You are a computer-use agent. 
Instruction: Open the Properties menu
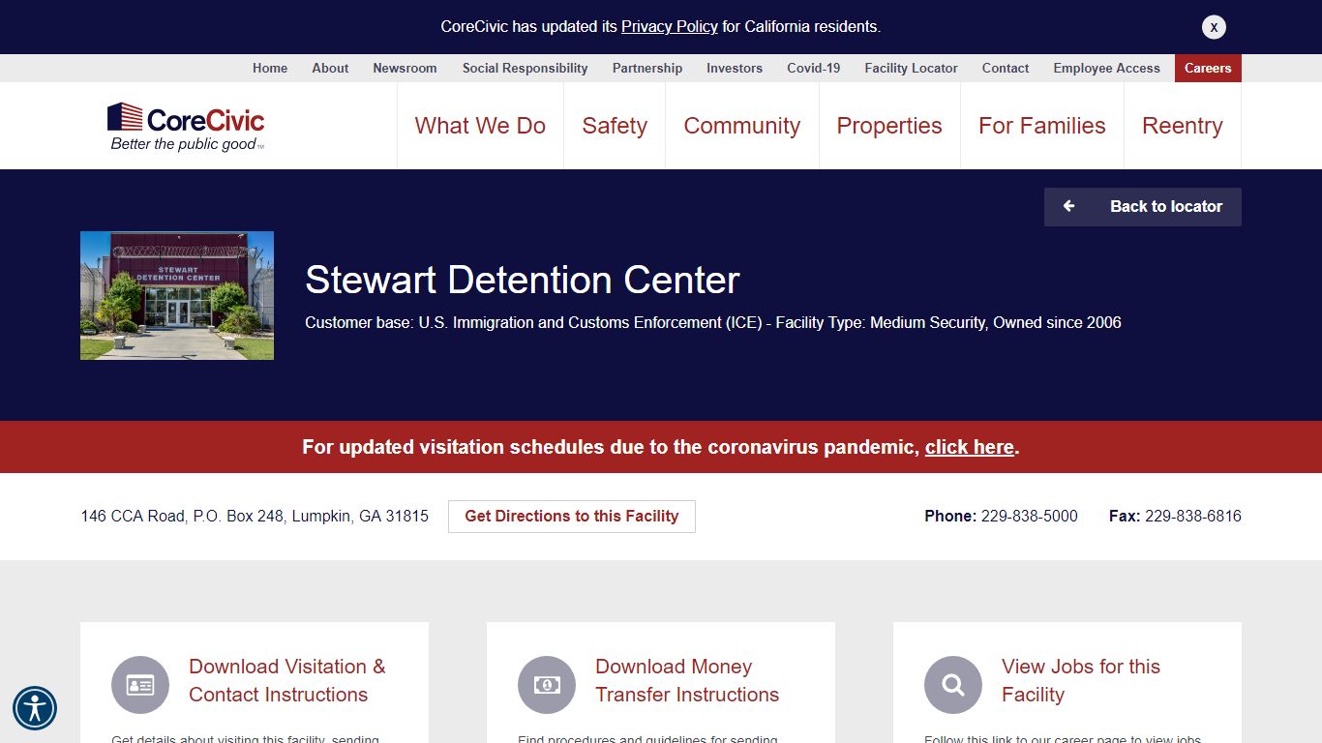pos(889,126)
